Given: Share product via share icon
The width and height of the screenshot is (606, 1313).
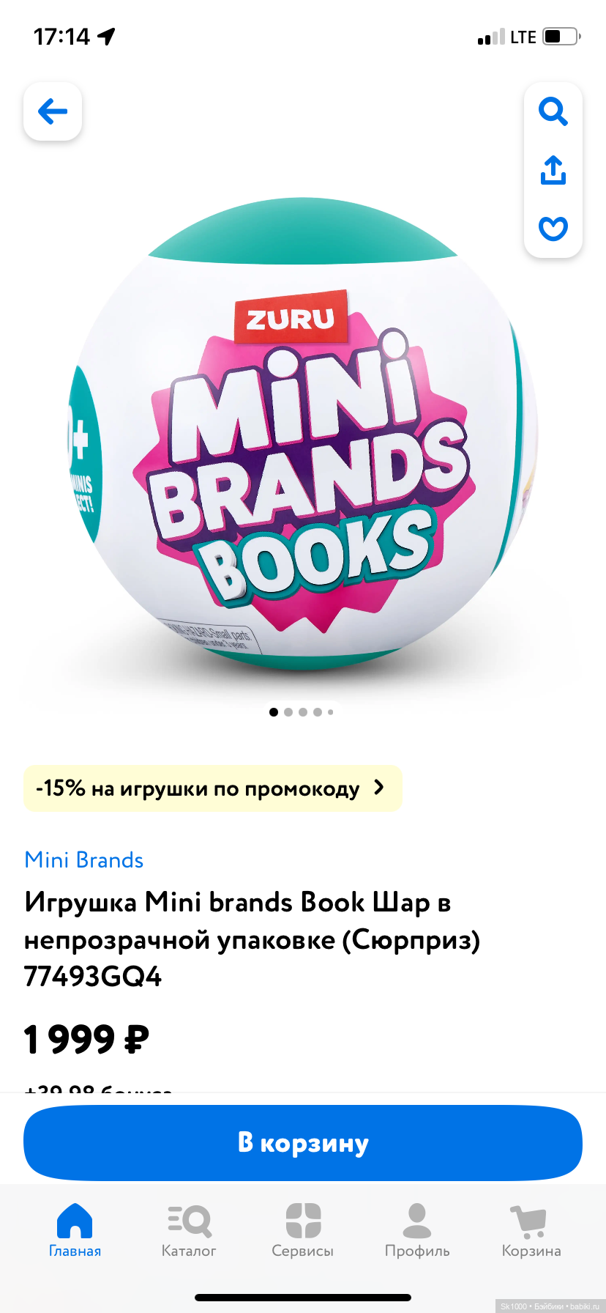Looking at the screenshot, I should coord(553,170).
